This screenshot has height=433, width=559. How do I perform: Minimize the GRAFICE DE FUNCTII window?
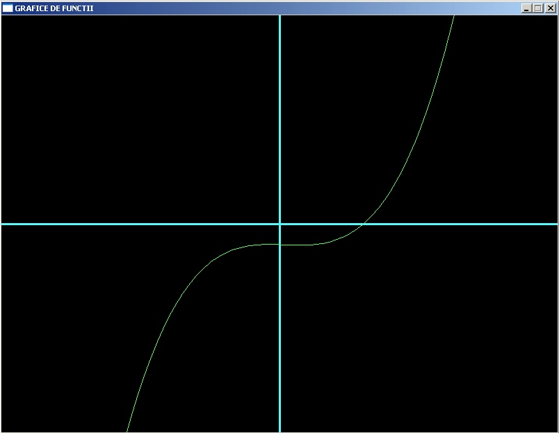tap(526, 8)
